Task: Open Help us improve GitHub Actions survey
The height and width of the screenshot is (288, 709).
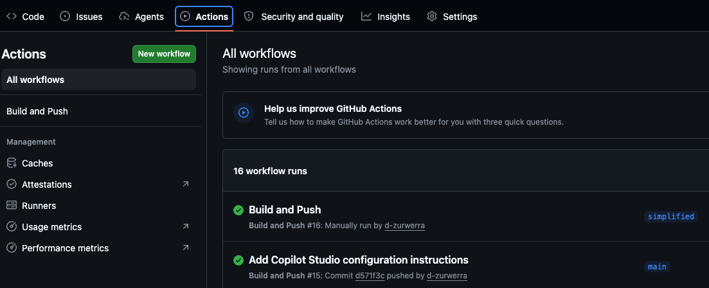Action: [333, 109]
